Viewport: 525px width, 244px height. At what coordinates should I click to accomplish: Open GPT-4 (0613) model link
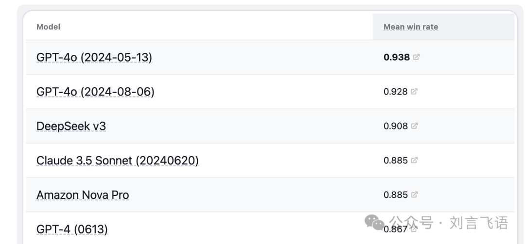pyautogui.click(x=72, y=229)
